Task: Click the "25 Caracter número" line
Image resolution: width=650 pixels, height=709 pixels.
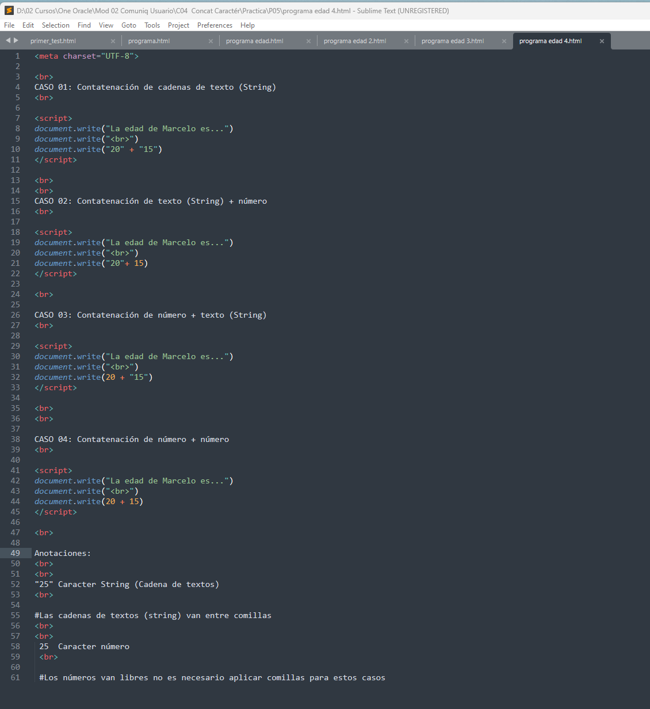Action: point(85,647)
